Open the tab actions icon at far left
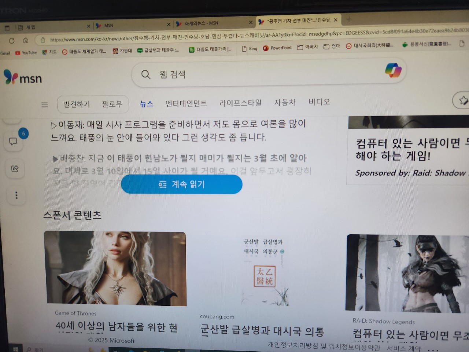The width and height of the screenshot is (469, 352). coord(7,28)
